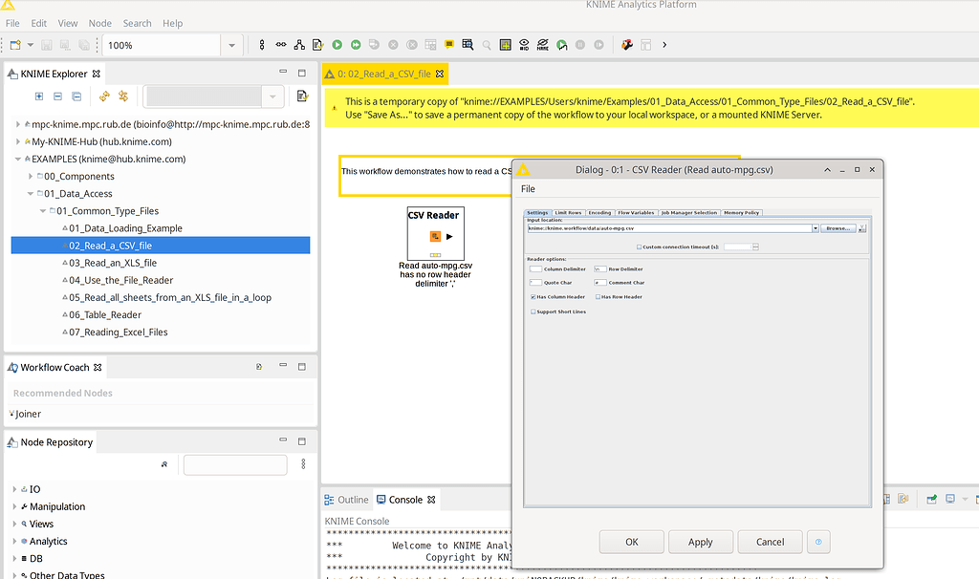Apply the CSV Reader settings
This screenshot has height=579, width=979.
[700, 542]
